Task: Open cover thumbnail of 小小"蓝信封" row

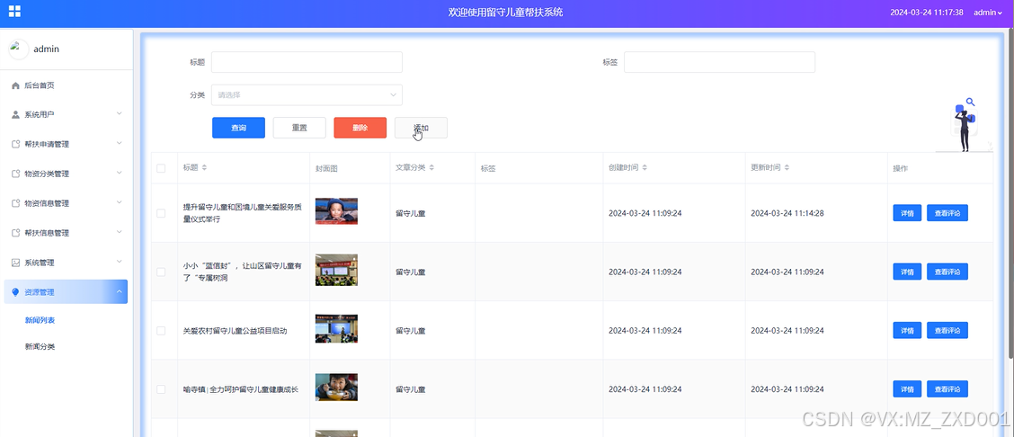Action: click(x=336, y=271)
